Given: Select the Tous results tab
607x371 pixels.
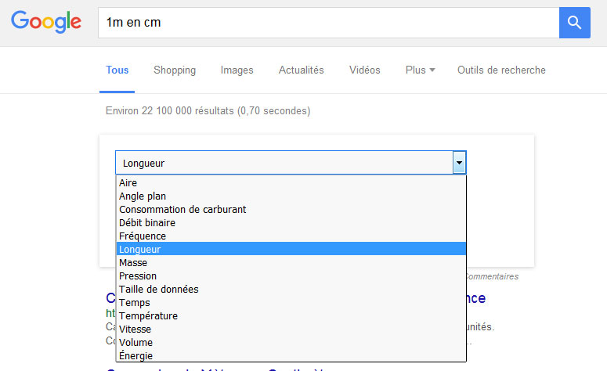Looking at the screenshot, I should [117, 70].
